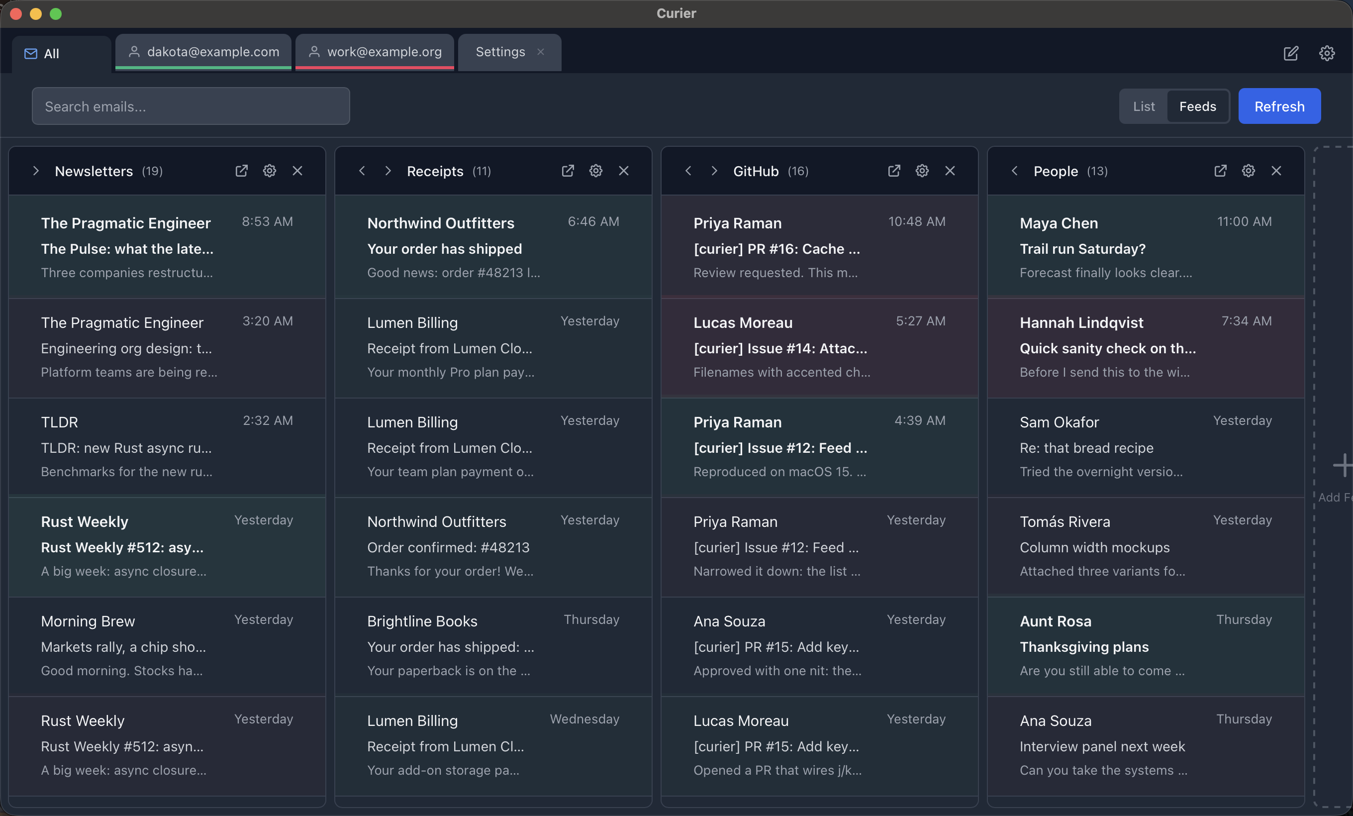This screenshot has width=1353, height=816.
Task: Open Northwind 'Your order has shipped' email
Action: pyautogui.click(x=493, y=247)
